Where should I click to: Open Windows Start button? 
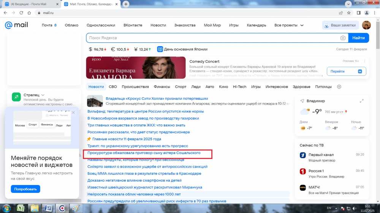pos(6,208)
